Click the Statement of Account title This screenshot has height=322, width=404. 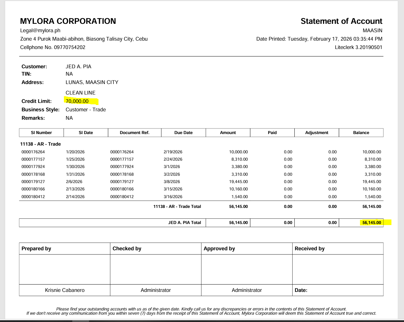tap(341, 21)
